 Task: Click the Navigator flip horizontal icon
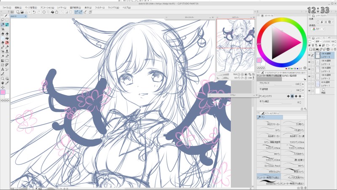click(250, 78)
